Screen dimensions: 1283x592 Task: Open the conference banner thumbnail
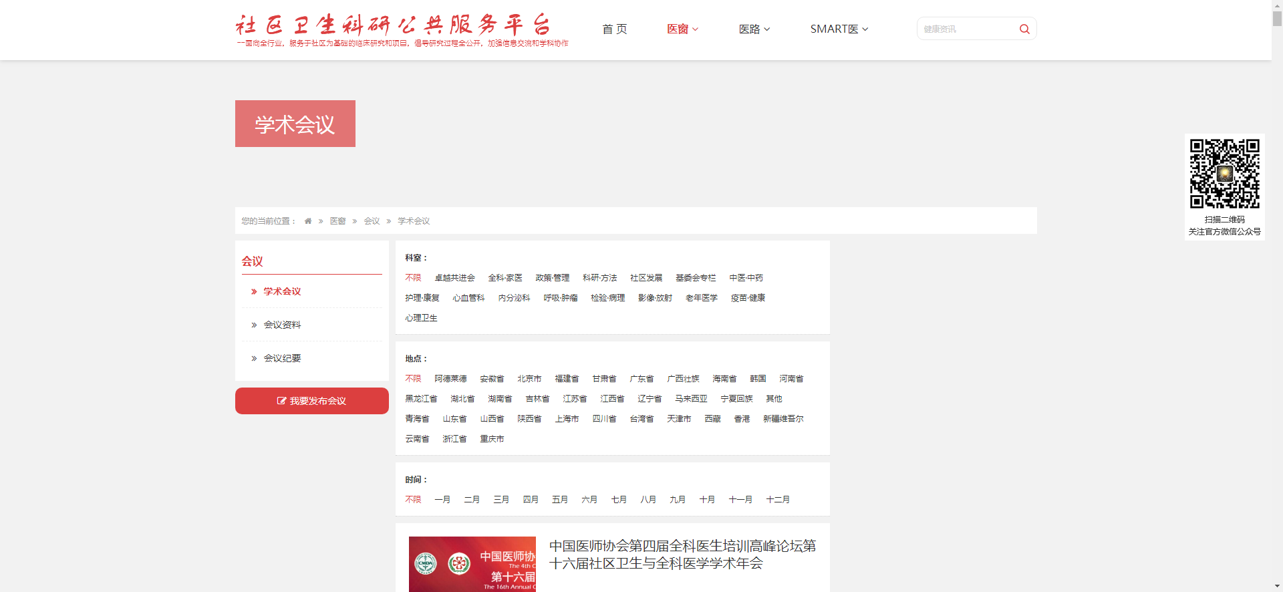[472, 564]
